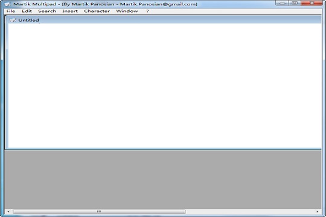Click the Martik Multipad app icon in title bar
Image resolution: width=326 pixels, height=217 pixels.
click(x=7, y=4)
